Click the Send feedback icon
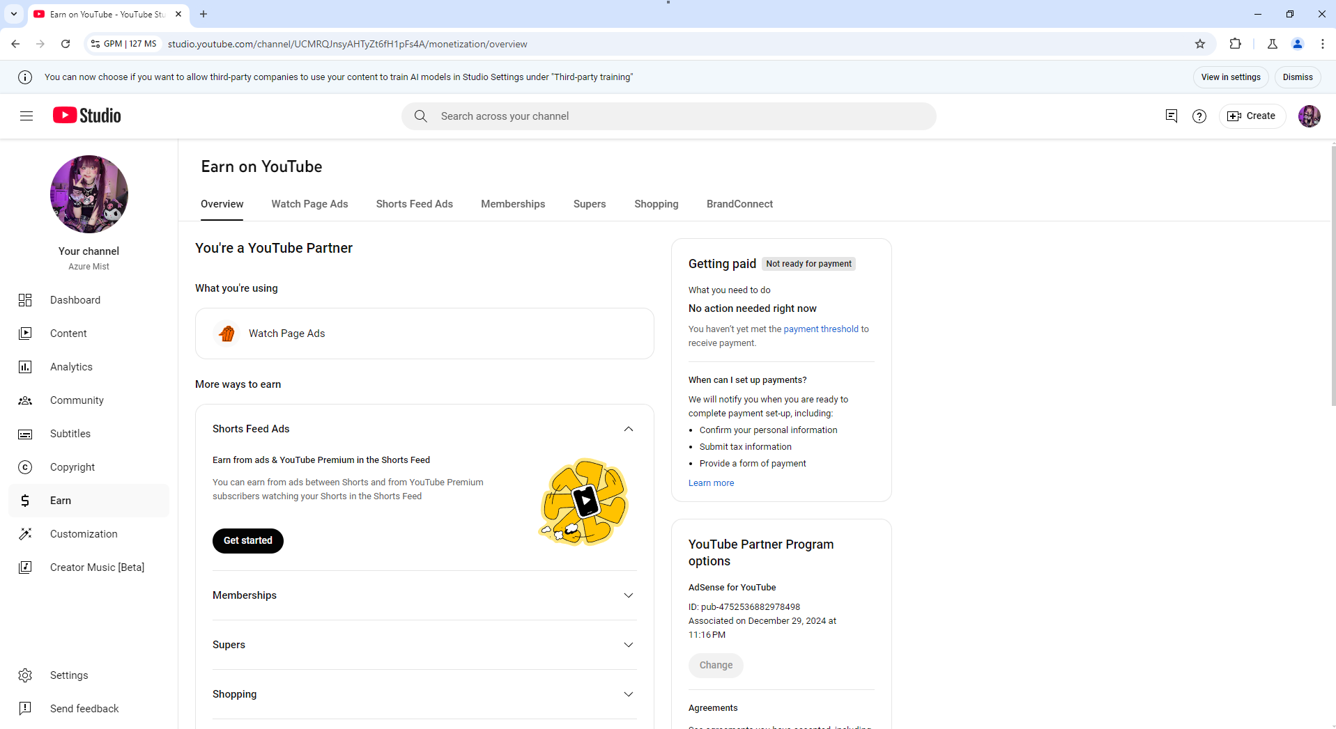This screenshot has width=1336, height=729. click(x=25, y=709)
